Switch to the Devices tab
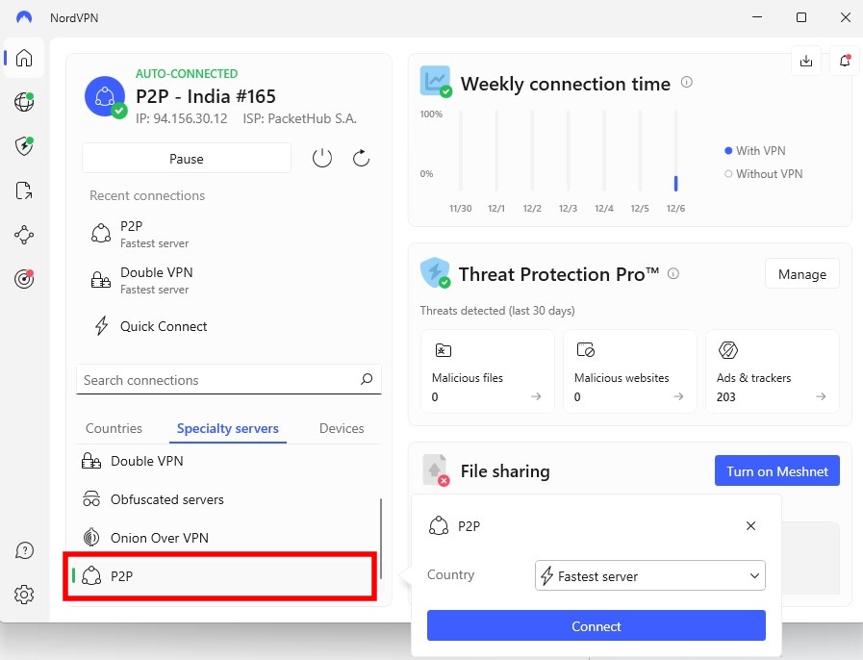The image size is (863, 660). point(342,428)
